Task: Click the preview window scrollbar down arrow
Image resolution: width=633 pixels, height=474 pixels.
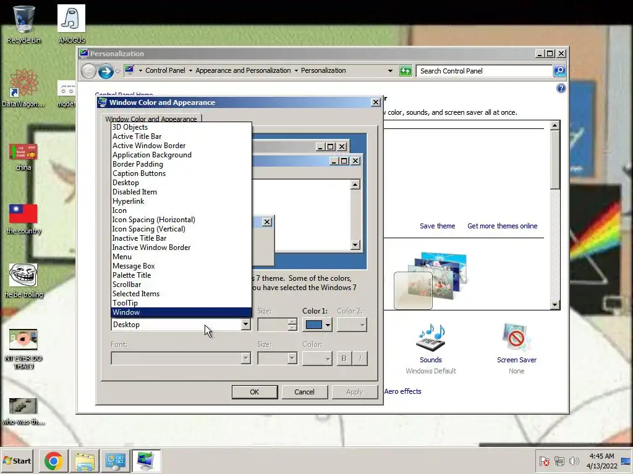Action: 355,245
